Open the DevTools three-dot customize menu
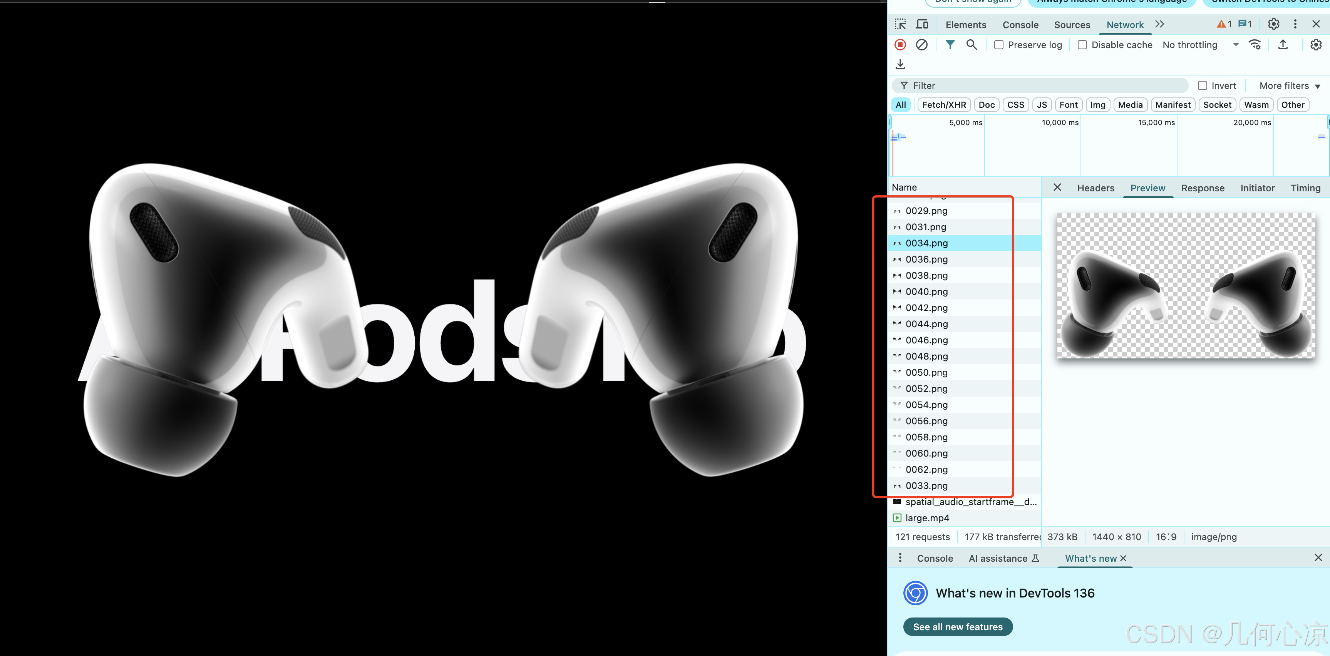Viewport: 1330px width, 656px height. click(1295, 24)
